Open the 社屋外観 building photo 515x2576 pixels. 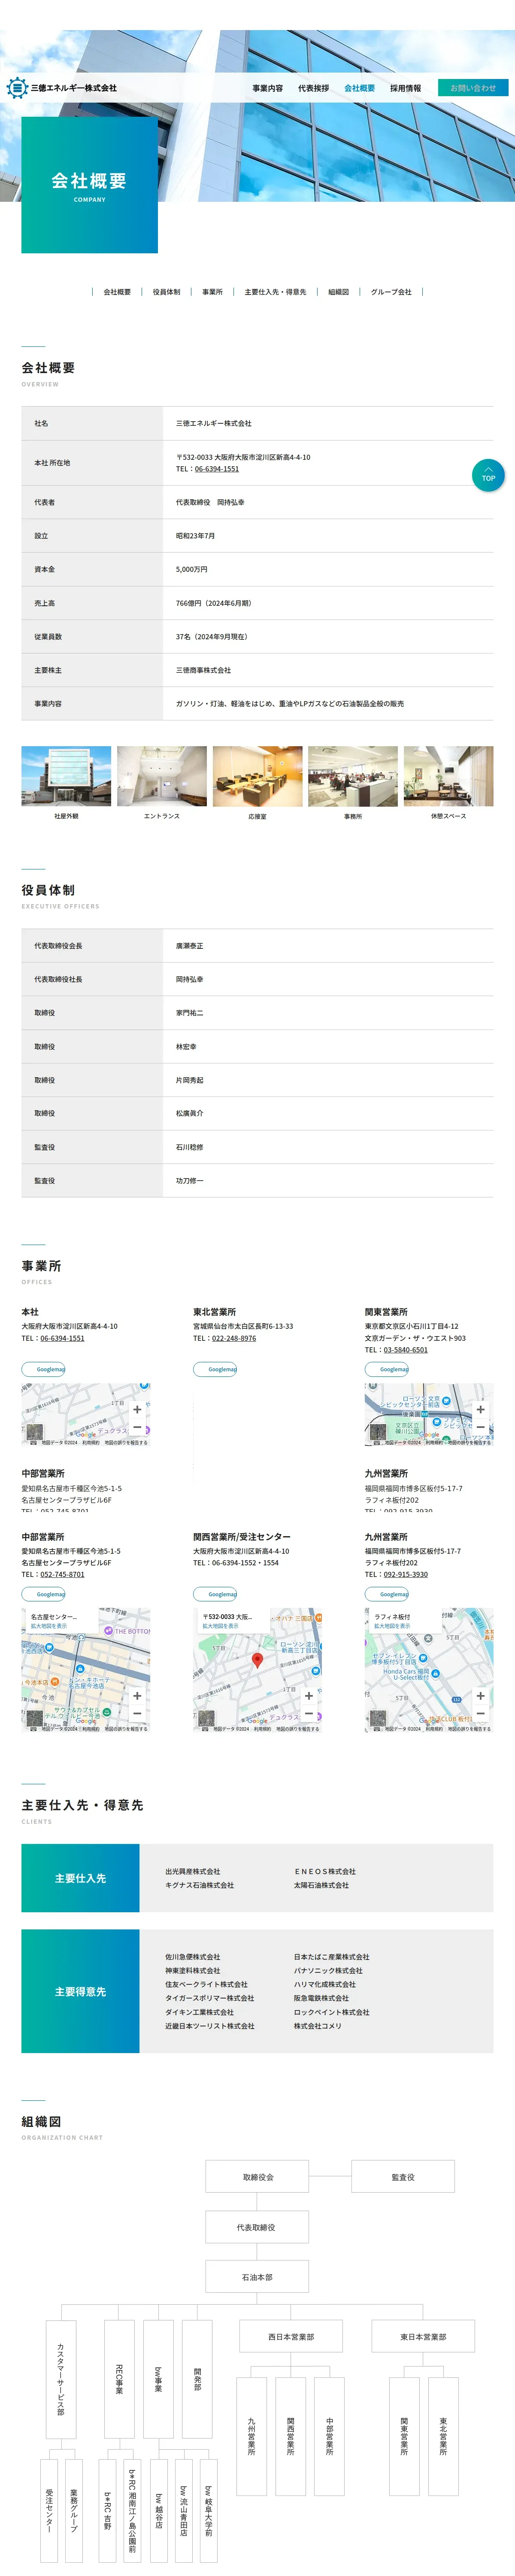tap(66, 776)
